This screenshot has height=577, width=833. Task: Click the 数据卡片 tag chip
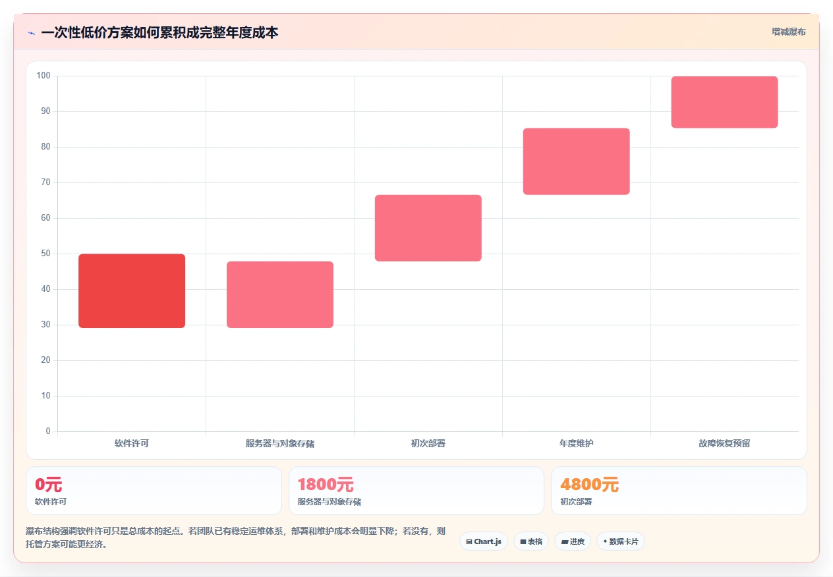(621, 541)
